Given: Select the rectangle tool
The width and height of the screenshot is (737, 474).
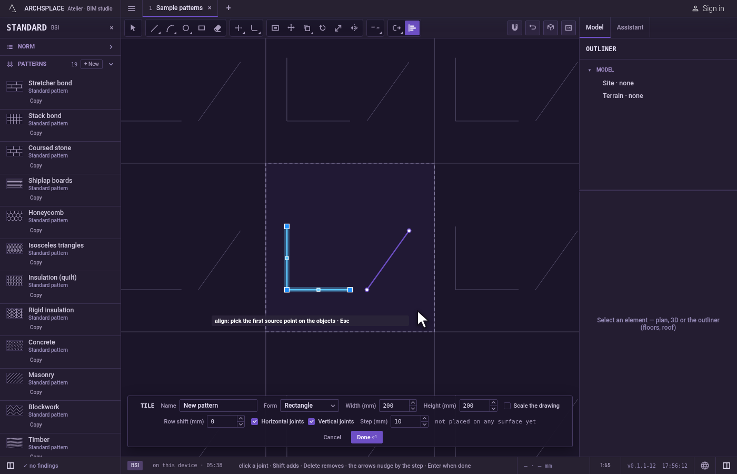Looking at the screenshot, I should [202, 28].
